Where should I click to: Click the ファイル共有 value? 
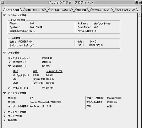pos(95,31)
